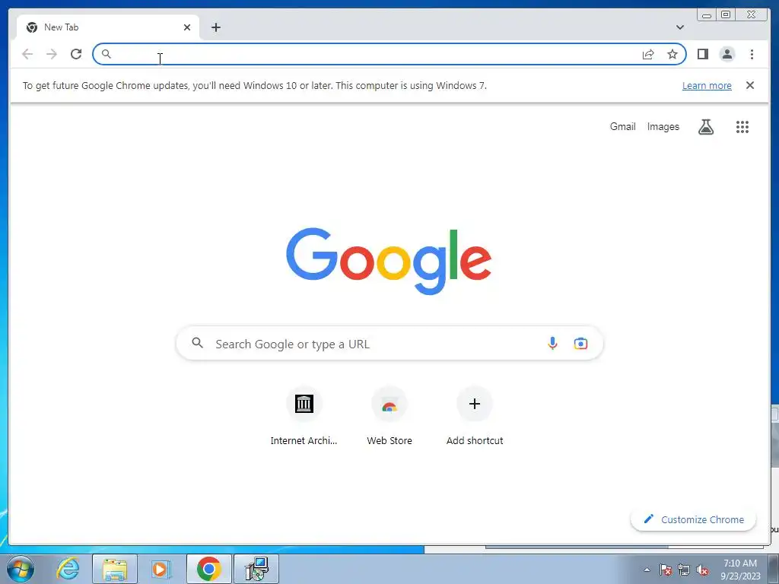
Task: Go back using the back arrow
Action: tap(27, 54)
